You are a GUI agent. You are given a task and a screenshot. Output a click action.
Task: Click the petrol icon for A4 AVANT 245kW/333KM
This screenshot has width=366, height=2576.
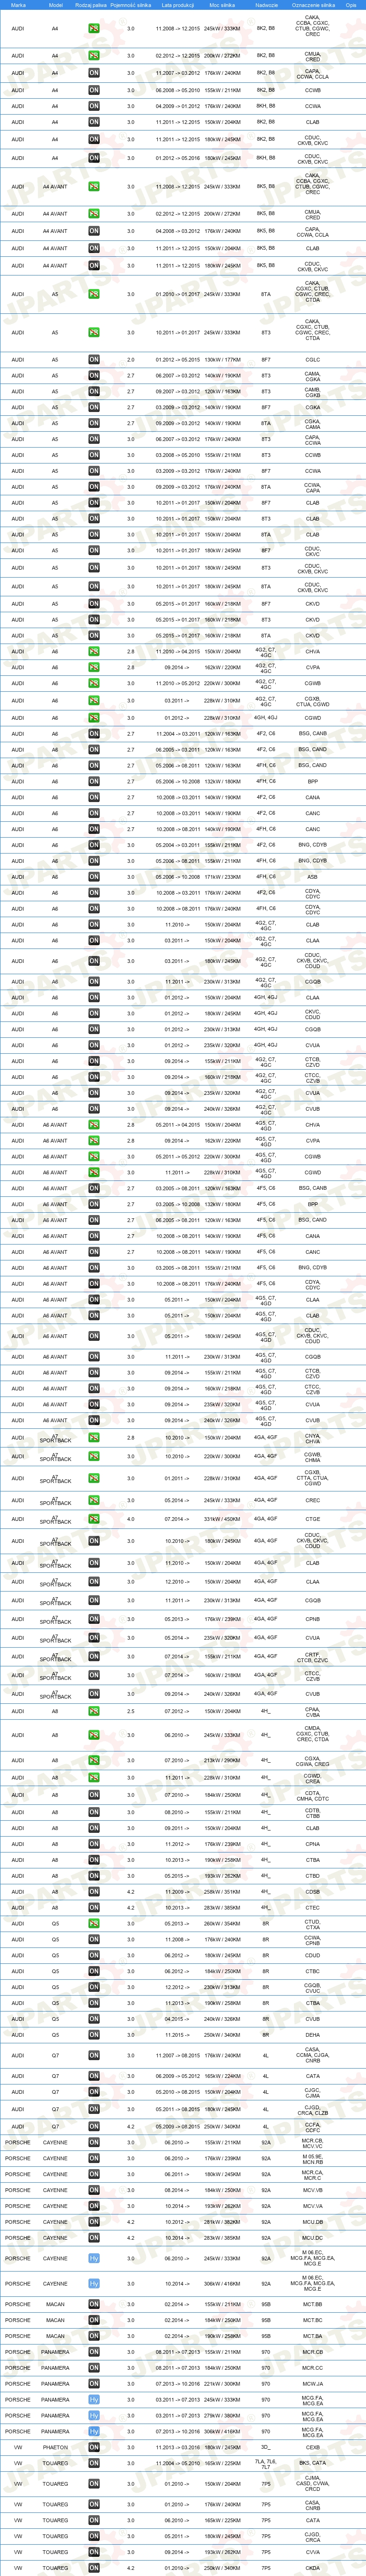pos(94,186)
